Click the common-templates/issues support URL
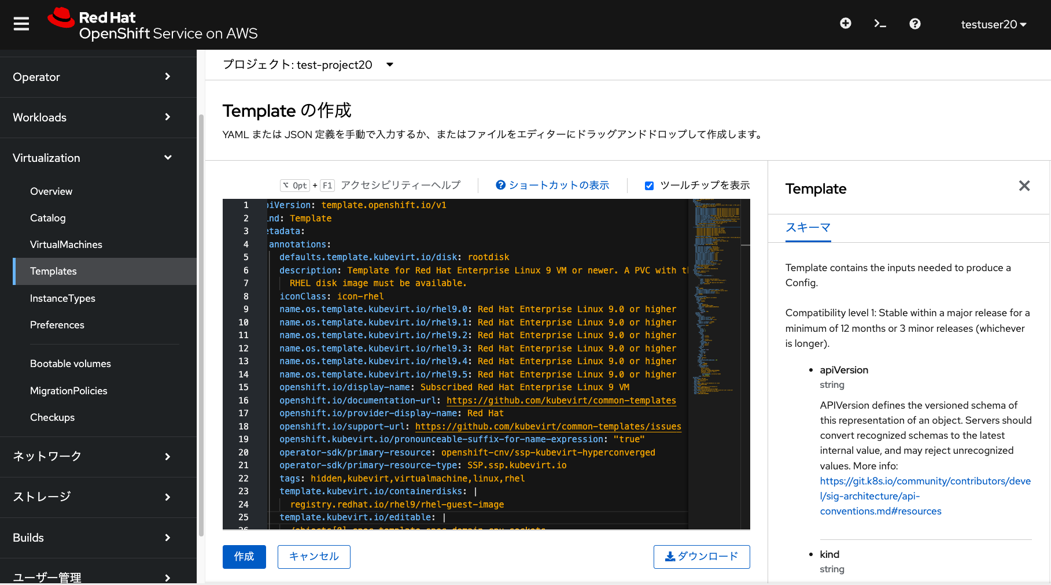Image resolution: width=1051 pixels, height=585 pixels. pos(548,427)
